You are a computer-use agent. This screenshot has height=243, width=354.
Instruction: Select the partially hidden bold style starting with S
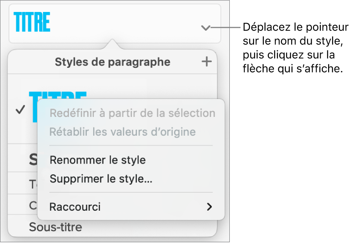tap(33, 160)
